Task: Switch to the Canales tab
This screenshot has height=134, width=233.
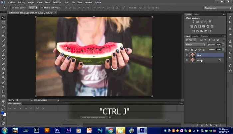Action: [195, 36]
